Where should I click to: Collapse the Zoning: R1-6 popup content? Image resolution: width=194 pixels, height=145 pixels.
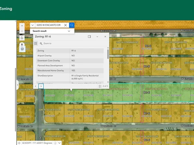[x=97, y=37]
